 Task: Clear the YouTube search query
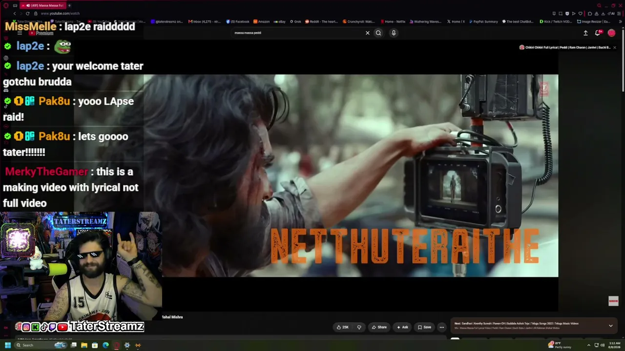[x=368, y=33]
